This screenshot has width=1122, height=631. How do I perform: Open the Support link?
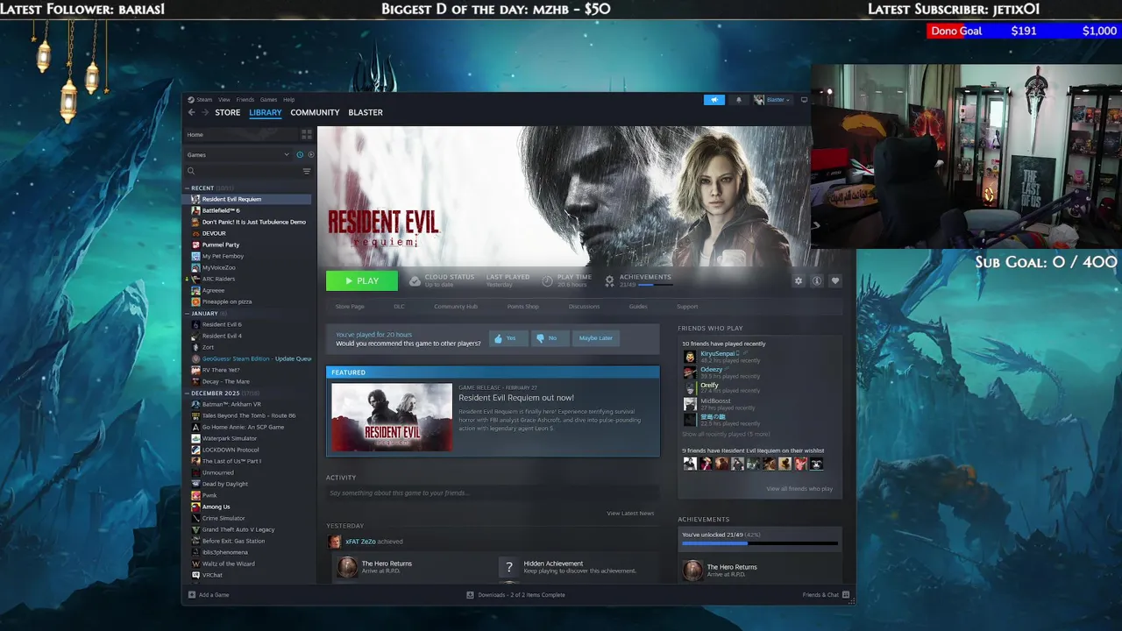click(687, 307)
